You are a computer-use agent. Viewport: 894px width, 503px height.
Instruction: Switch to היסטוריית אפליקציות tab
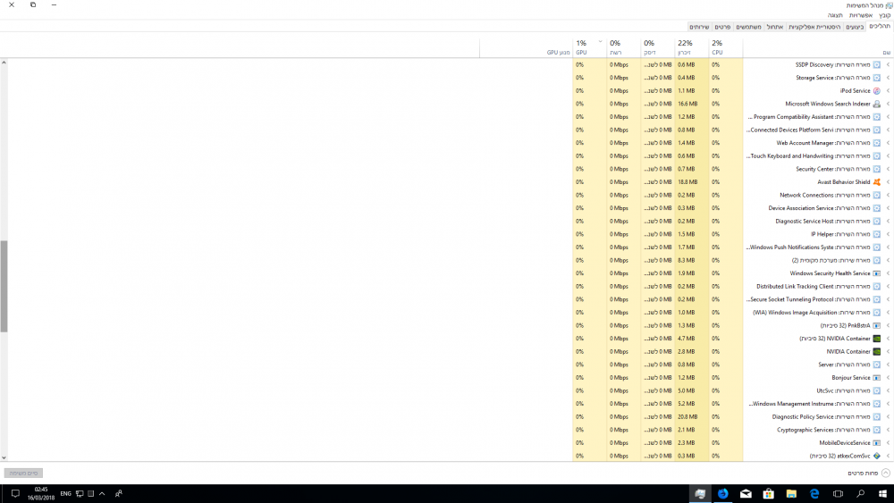pyautogui.click(x=814, y=27)
